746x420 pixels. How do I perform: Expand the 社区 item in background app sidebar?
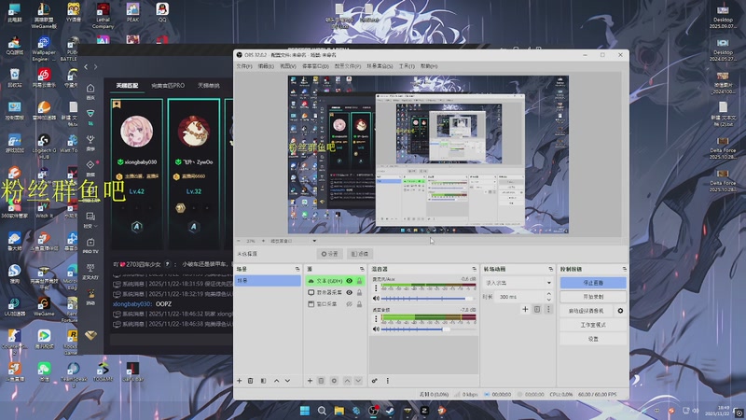(x=90, y=220)
